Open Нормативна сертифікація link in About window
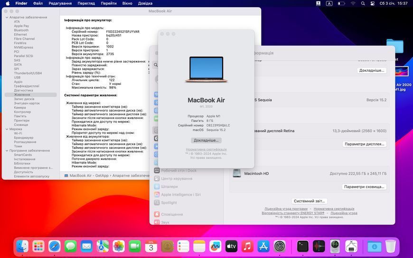The image size is (413, 258). click(x=206, y=149)
